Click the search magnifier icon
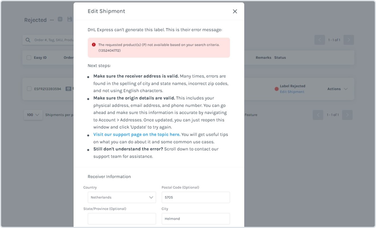Viewport: 376px width, 228px height. coord(28,40)
